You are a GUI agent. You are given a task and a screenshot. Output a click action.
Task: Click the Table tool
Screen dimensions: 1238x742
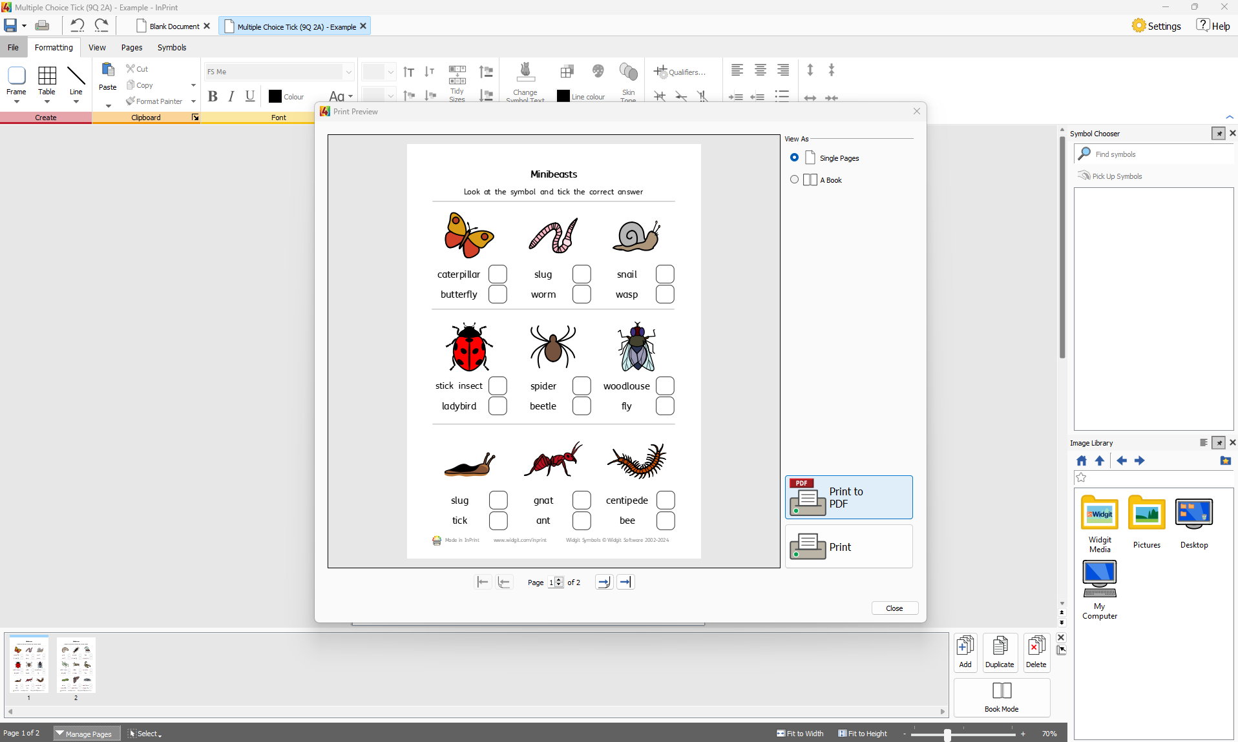coord(47,84)
